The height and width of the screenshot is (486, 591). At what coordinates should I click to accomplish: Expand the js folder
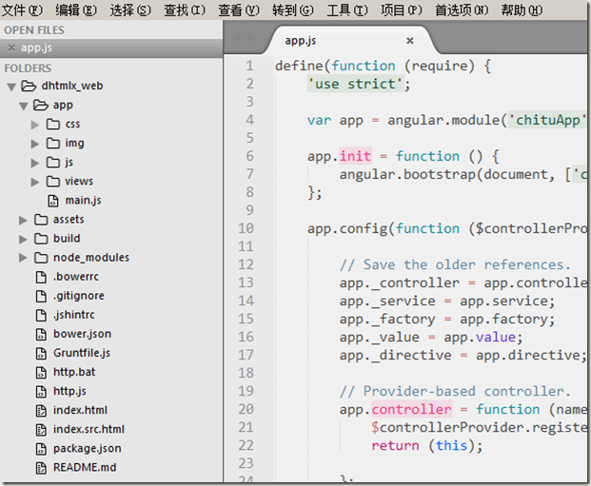tap(35, 163)
